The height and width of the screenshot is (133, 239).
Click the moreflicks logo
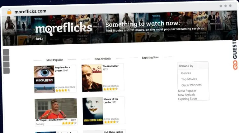click(64, 29)
